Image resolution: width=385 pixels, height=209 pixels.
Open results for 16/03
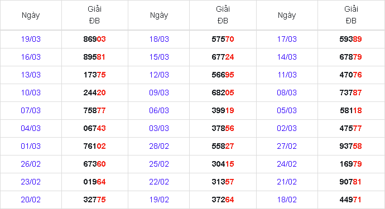click(x=31, y=57)
